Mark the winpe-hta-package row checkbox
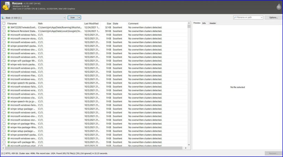 pos(4,127)
